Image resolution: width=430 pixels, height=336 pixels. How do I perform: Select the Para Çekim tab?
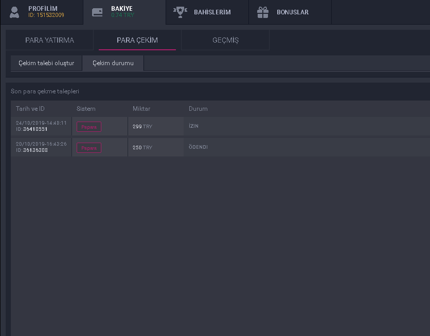tap(137, 40)
